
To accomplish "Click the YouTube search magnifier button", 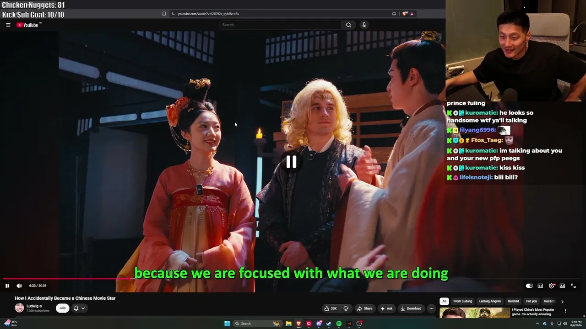I will (348, 25).
